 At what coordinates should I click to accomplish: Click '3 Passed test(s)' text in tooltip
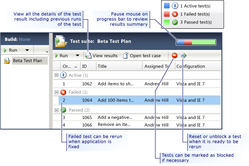(196, 22)
